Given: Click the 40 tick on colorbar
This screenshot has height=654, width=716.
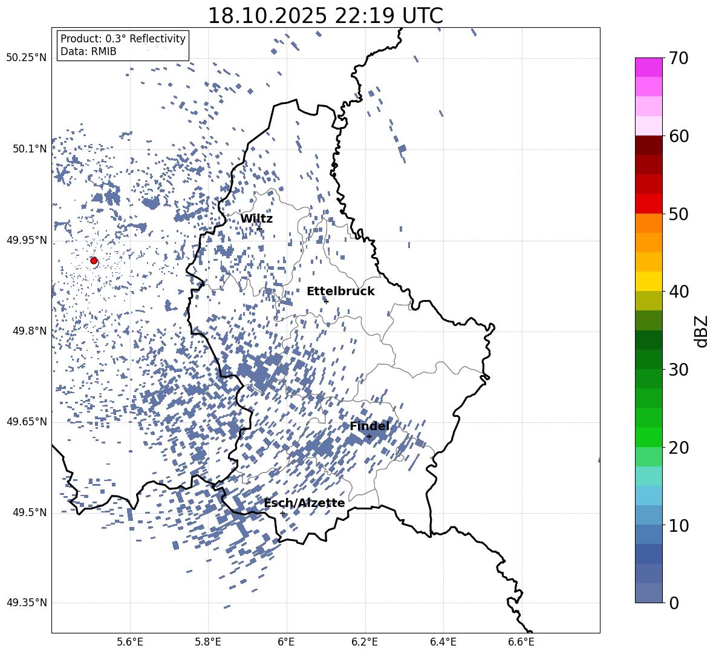Looking at the screenshot, I should coord(679,292).
